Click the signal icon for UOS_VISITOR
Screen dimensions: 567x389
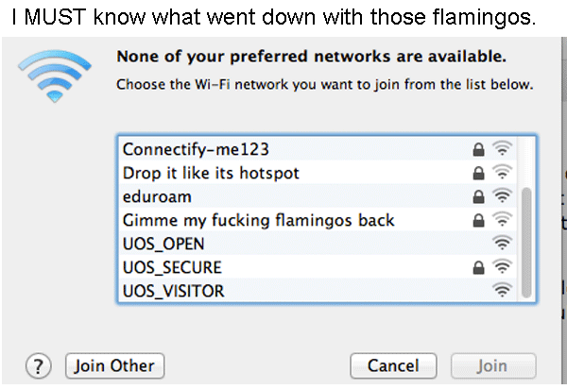502,291
